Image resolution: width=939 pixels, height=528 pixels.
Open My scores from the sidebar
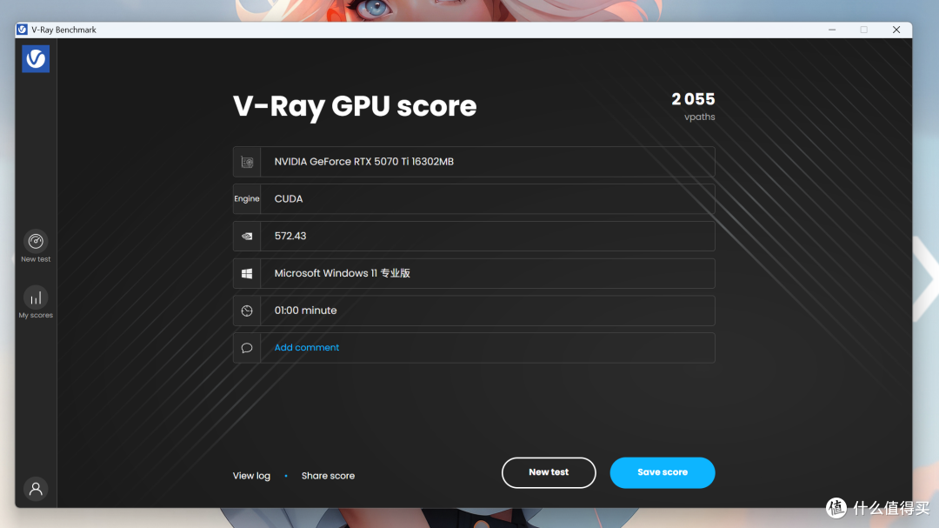point(36,303)
